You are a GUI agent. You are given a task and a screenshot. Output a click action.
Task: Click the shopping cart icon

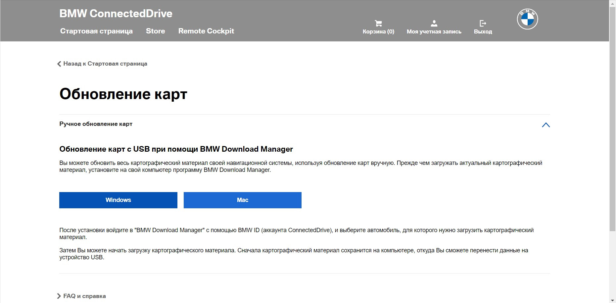[x=378, y=23]
